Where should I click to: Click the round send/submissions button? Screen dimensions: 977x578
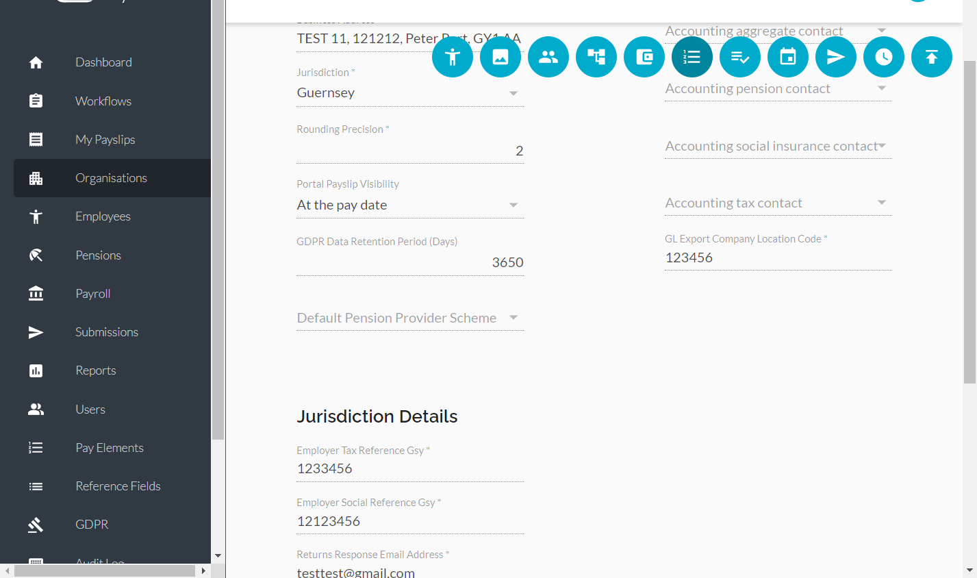point(836,57)
